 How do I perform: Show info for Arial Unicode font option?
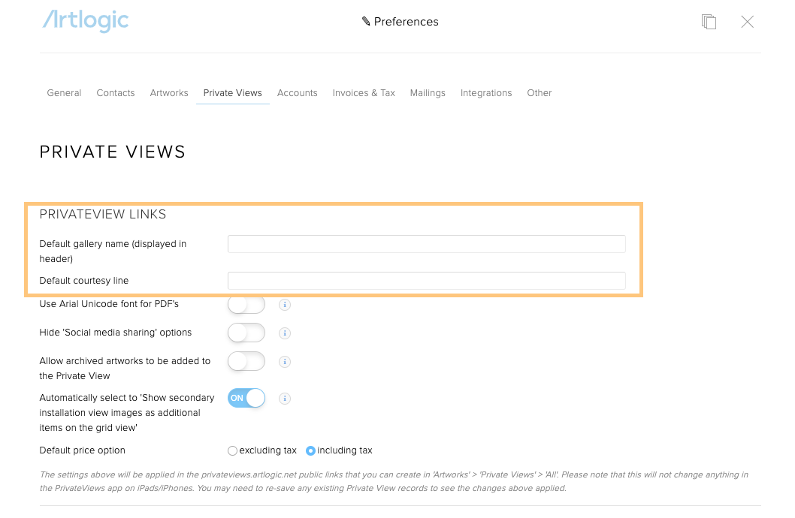pyautogui.click(x=285, y=305)
